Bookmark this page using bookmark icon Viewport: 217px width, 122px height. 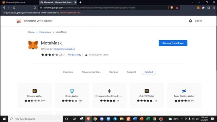coord(35,7)
